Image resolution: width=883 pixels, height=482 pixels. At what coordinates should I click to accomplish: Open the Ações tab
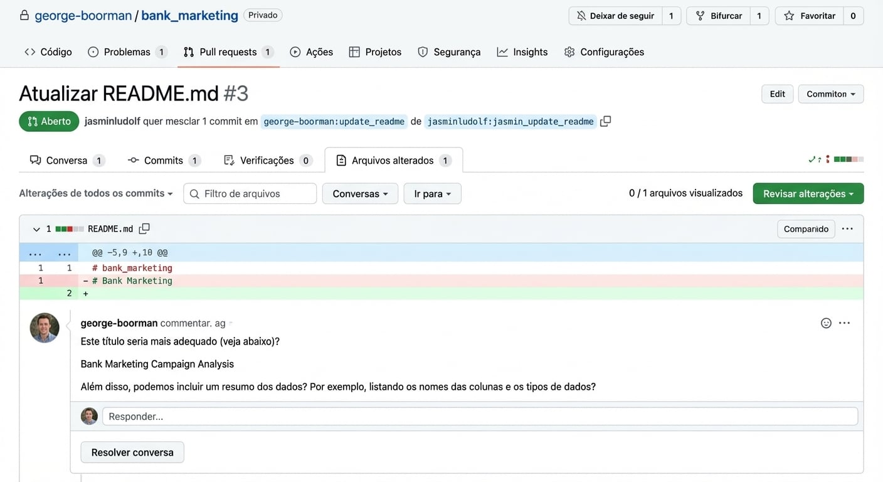click(312, 52)
